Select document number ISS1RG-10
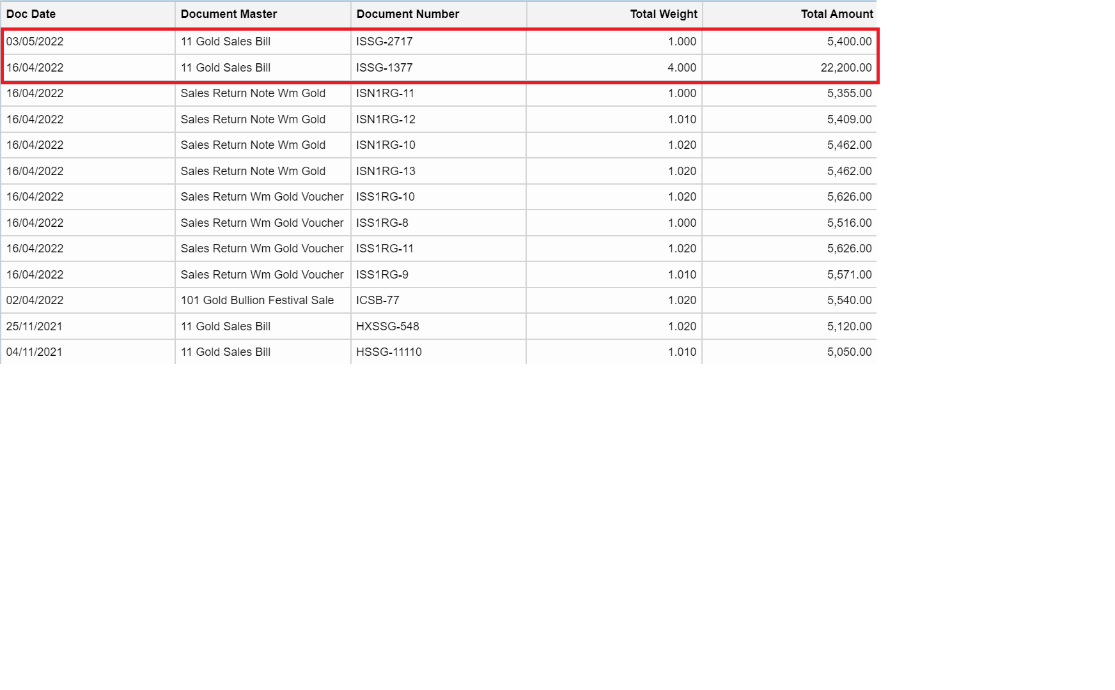The width and height of the screenshot is (1115, 690). (386, 197)
